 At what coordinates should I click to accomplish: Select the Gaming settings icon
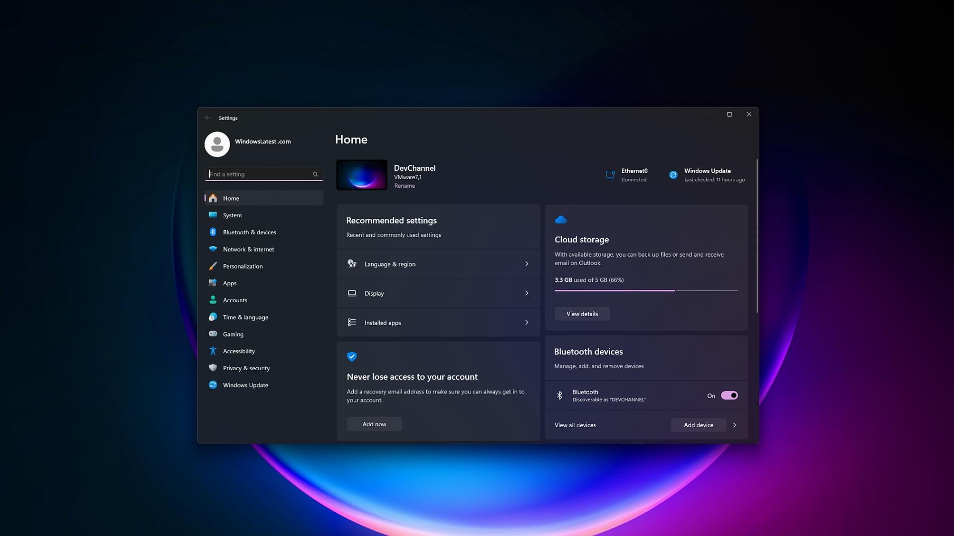(213, 334)
